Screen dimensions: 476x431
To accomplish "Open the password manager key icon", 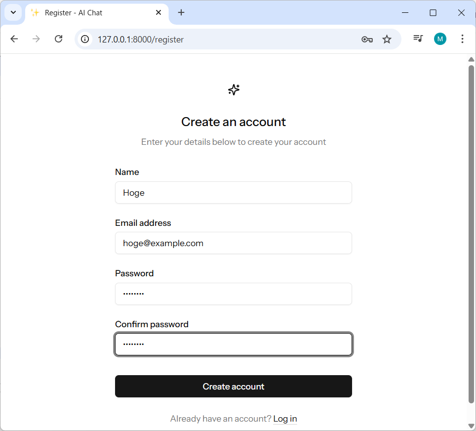I will (367, 40).
